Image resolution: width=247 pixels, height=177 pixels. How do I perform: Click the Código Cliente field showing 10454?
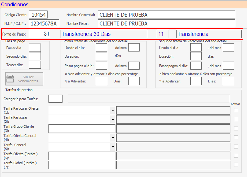pos(39,14)
